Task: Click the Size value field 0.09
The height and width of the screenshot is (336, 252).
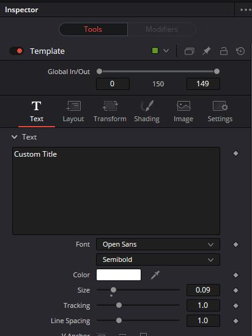Action: (x=203, y=290)
